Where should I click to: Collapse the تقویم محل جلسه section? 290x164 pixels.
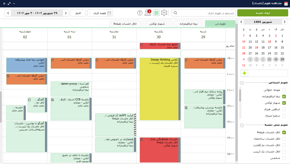pos(242,125)
